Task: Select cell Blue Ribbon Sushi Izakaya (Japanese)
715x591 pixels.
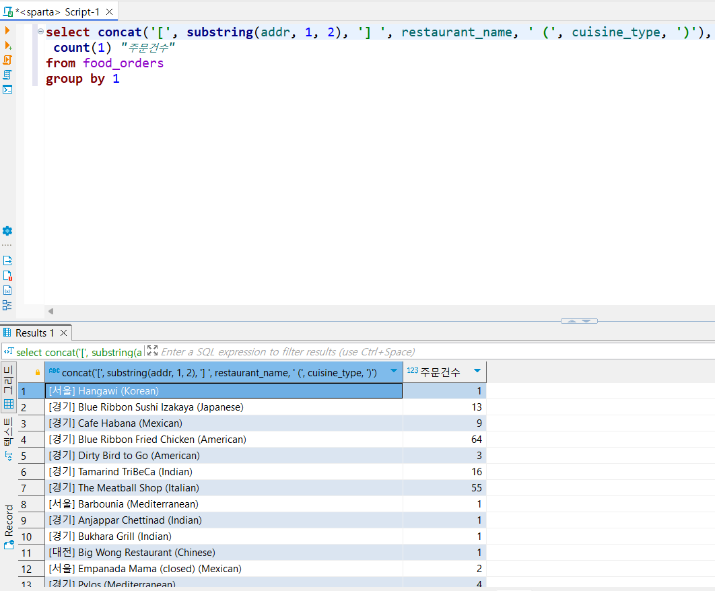Action: 224,407
